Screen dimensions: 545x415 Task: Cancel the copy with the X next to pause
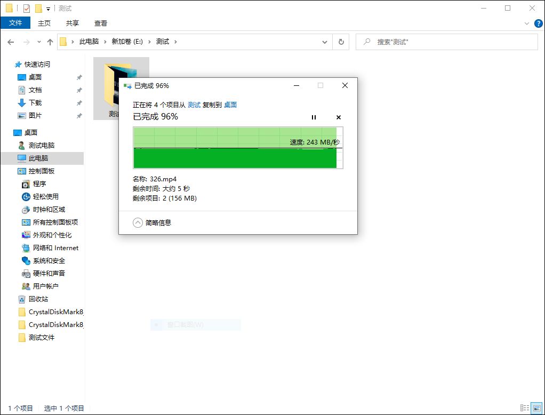point(339,117)
